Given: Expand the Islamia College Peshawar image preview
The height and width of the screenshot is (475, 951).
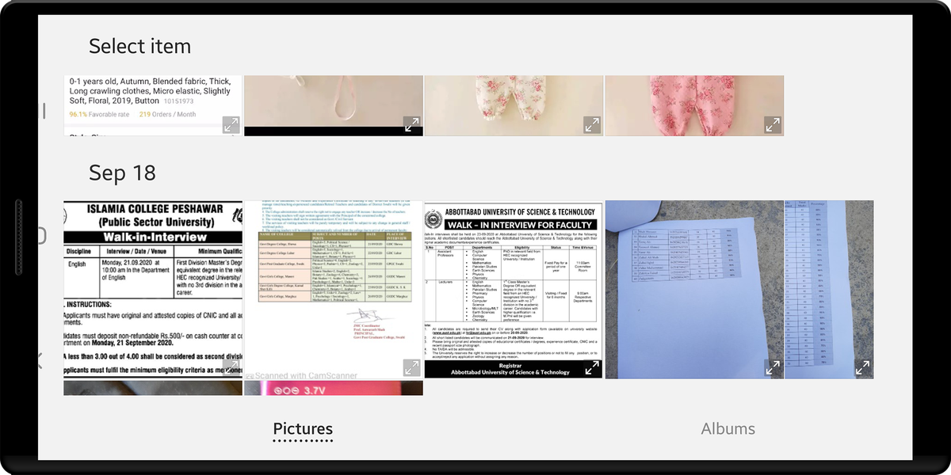Looking at the screenshot, I should (x=231, y=367).
